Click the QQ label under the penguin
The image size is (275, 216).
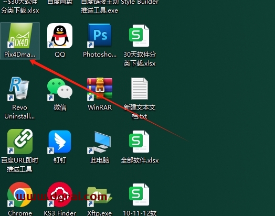[x=60, y=55]
